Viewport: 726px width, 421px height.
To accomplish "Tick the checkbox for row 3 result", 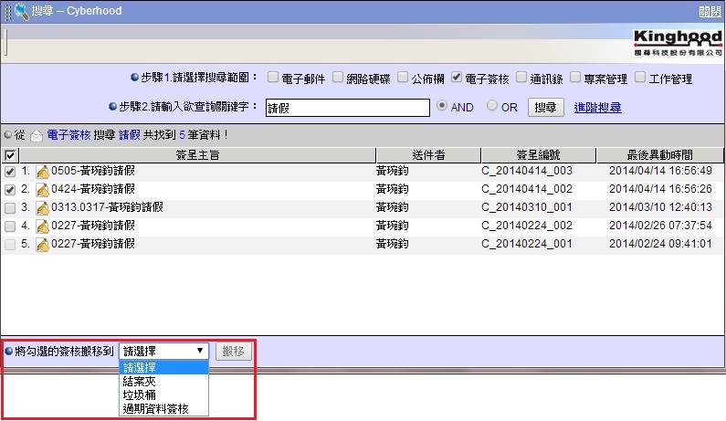I will [10, 208].
